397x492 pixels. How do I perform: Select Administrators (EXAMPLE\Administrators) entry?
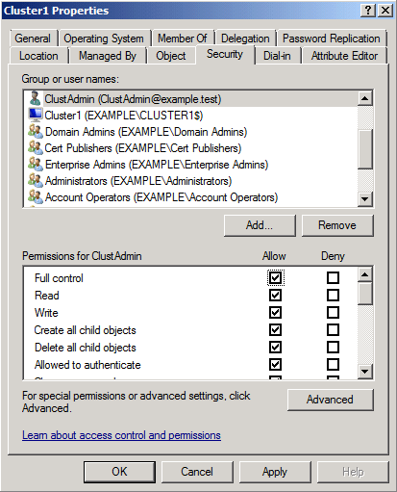(x=191, y=181)
